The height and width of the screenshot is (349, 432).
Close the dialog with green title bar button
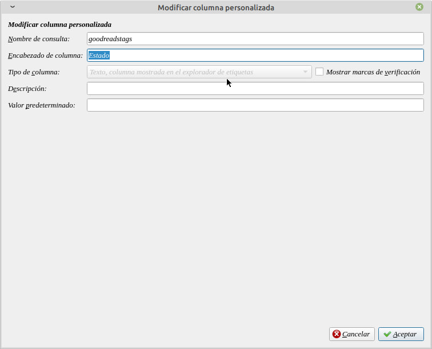point(419,7)
